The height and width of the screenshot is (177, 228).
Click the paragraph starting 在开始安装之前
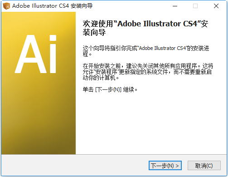[x=148, y=72]
